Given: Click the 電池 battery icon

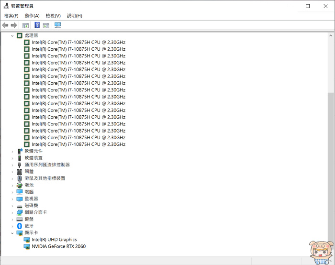Looking at the screenshot, I should click(x=20, y=185).
